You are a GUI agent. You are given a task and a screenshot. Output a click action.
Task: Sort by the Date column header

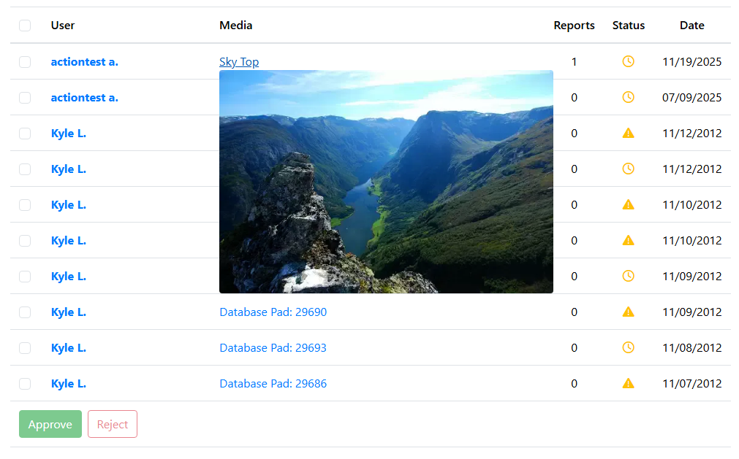(691, 26)
